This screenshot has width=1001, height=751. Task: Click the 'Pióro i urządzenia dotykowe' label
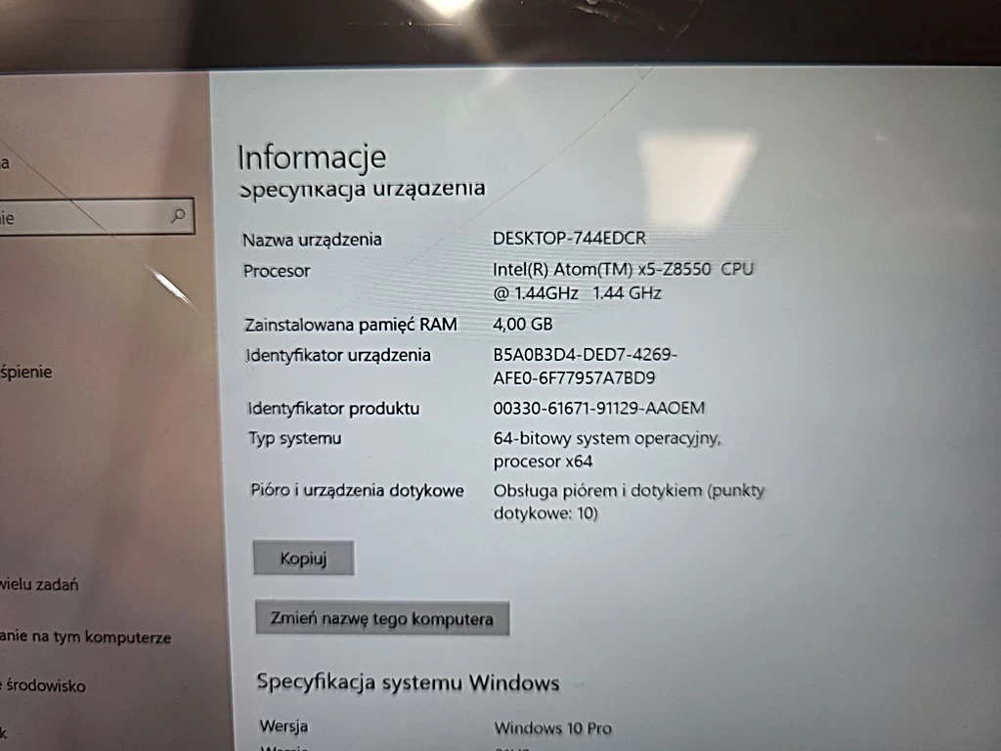pyautogui.click(x=358, y=491)
